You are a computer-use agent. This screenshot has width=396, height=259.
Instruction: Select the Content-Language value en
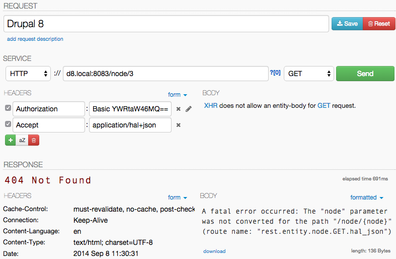pyautogui.click(x=77, y=231)
